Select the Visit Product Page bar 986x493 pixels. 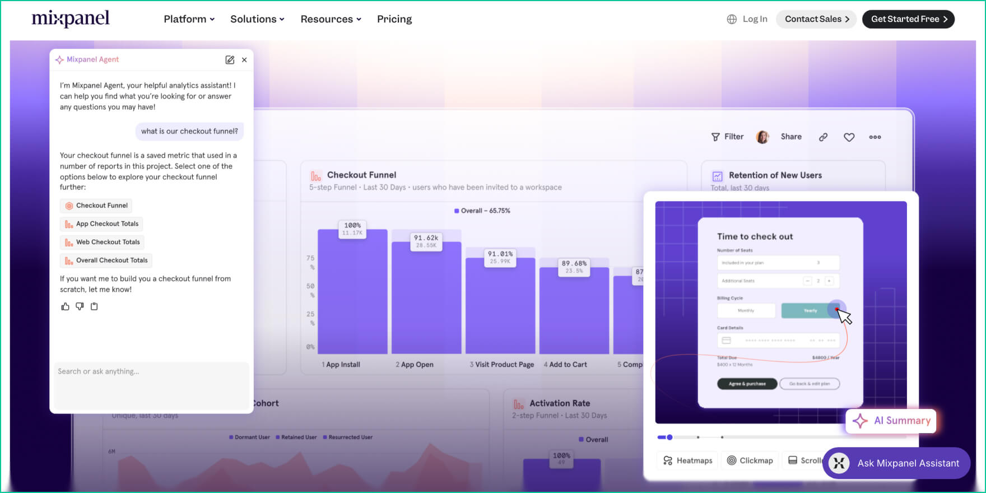tap(500, 305)
